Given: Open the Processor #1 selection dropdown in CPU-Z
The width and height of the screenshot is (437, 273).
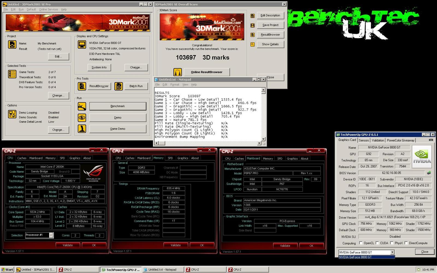Looking at the screenshot, I should coord(51,235).
